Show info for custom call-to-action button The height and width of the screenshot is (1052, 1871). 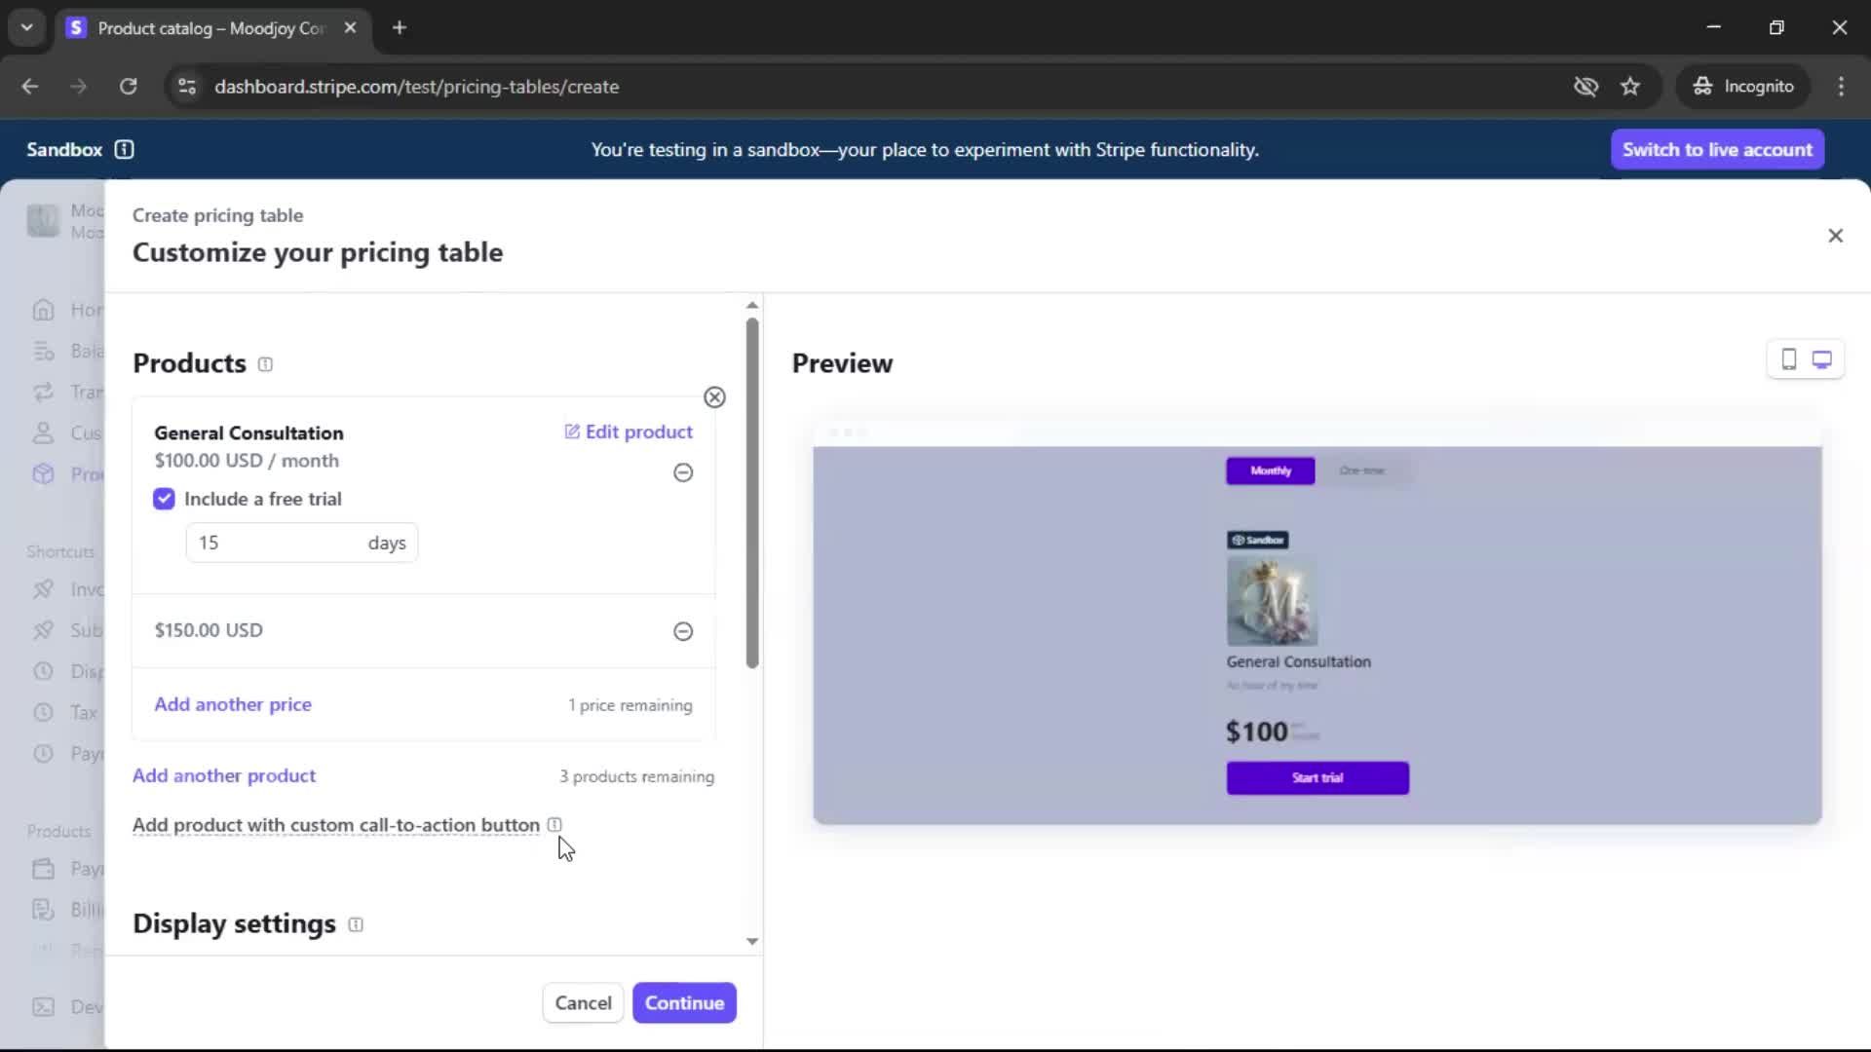pos(554,825)
